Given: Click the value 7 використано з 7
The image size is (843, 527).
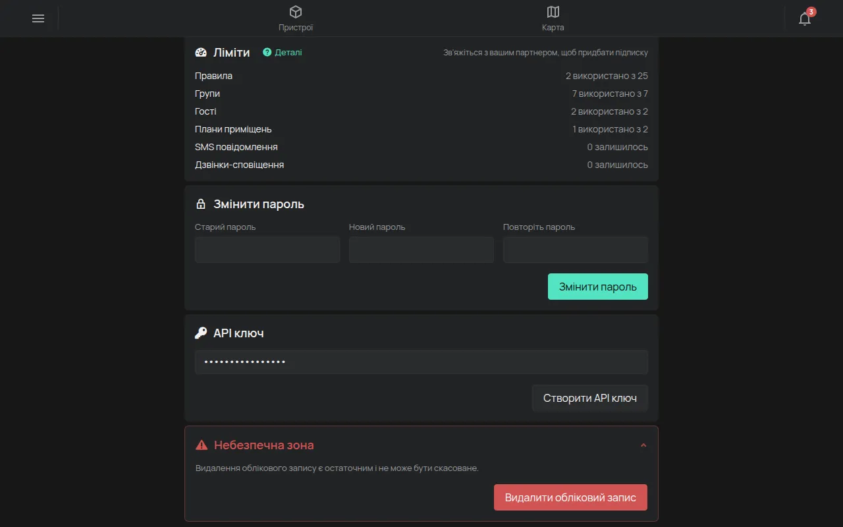Looking at the screenshot, I should [x=610, y=94].
